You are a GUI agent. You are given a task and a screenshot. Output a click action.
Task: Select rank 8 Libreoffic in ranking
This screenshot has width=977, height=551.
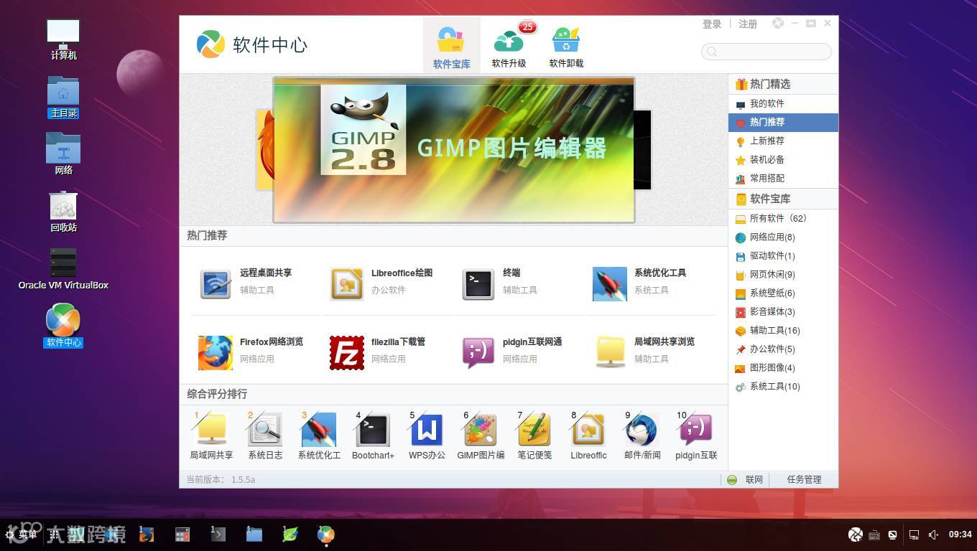(588, 435)
